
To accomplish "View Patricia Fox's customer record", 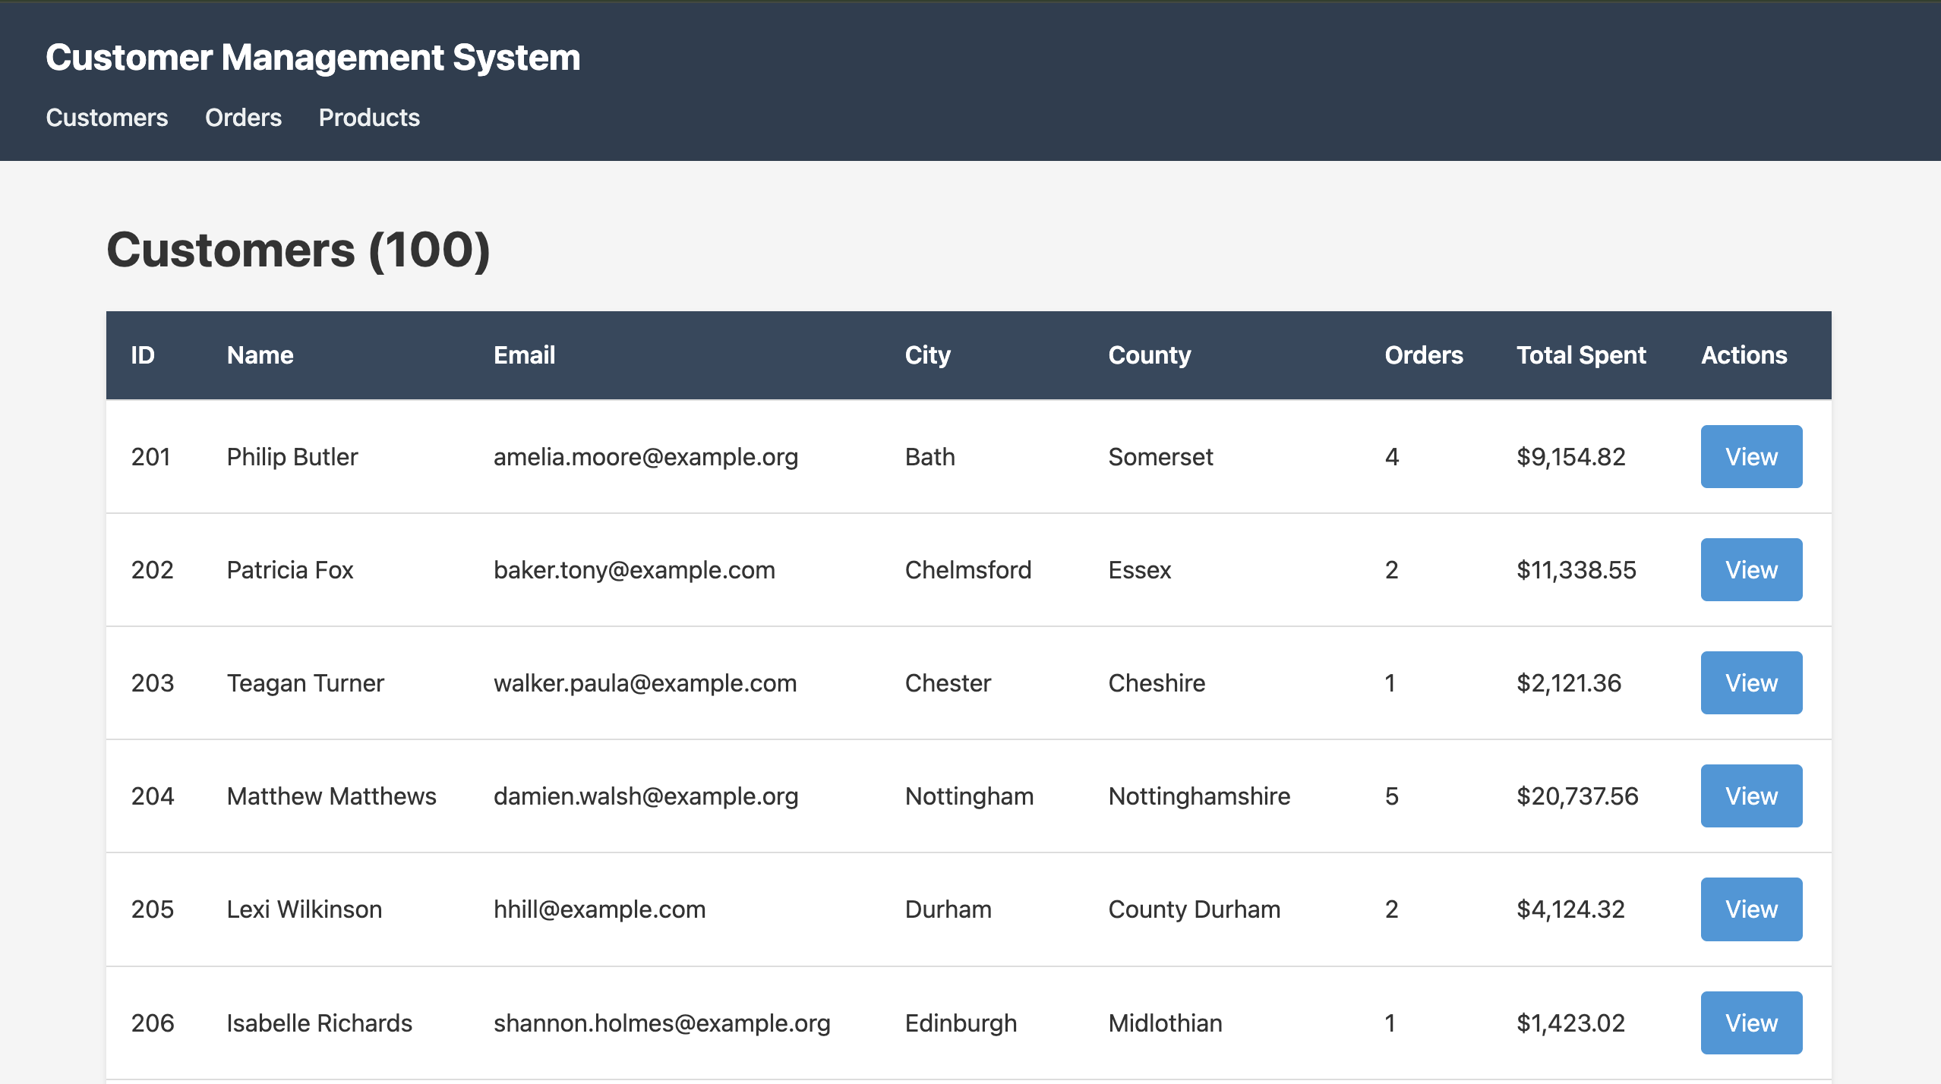I will point(1750,569).
